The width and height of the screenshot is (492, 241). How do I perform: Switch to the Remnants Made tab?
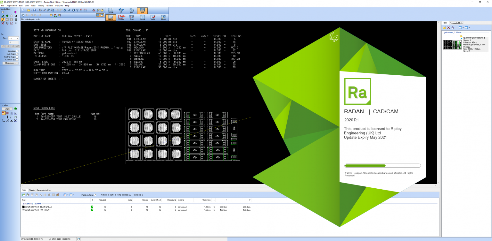(x=456, y=23)
